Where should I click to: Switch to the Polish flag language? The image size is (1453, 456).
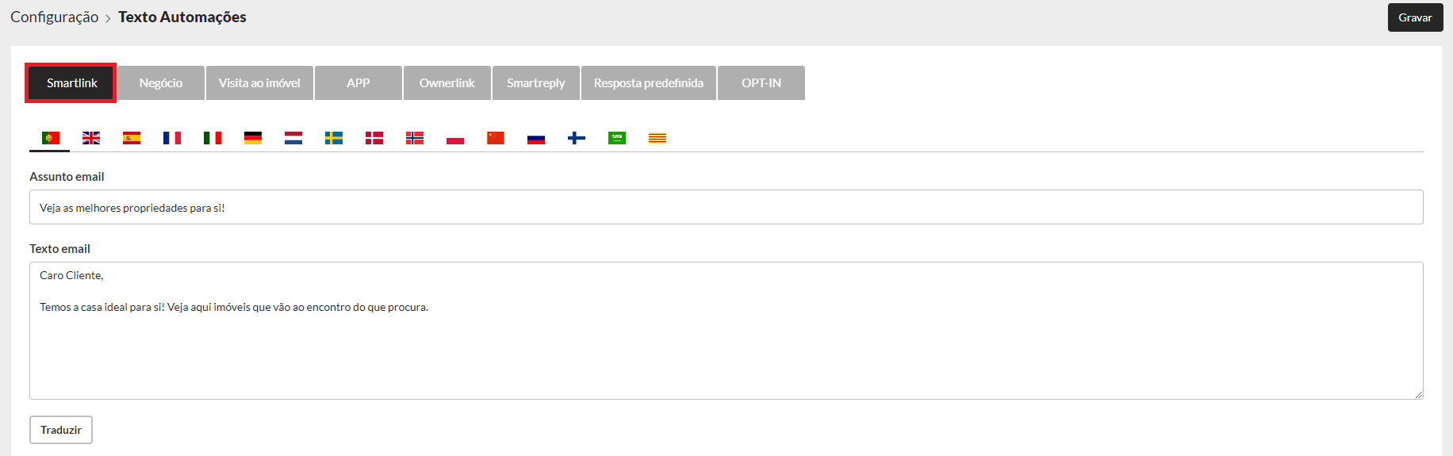tap(455, 138)
